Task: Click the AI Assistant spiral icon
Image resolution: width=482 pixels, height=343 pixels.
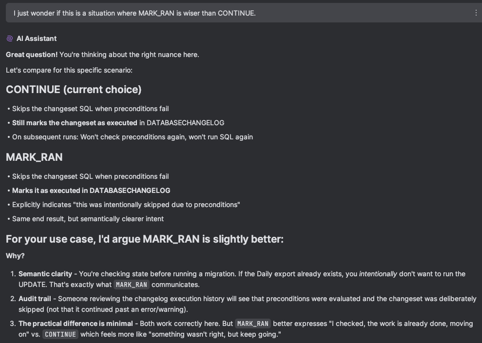Action: [x=10, y=38]
